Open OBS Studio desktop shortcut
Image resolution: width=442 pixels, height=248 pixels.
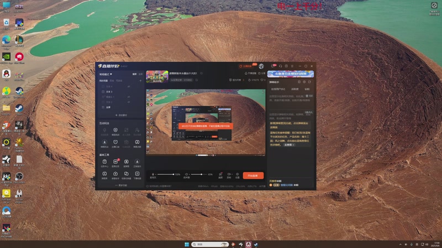(19, 177)
